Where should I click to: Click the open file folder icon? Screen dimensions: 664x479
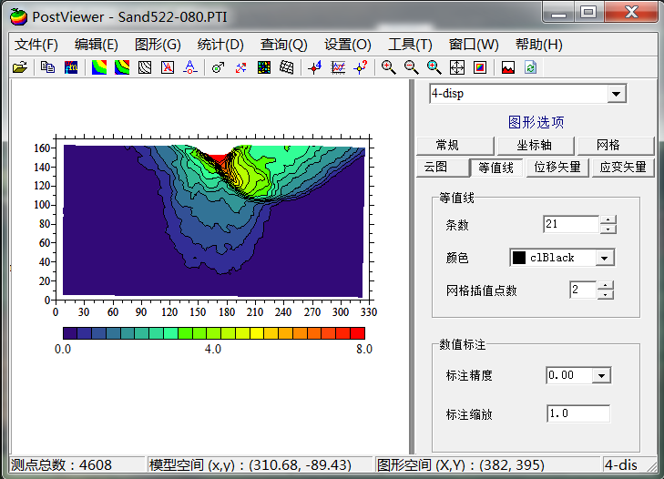tap(19, 67)
